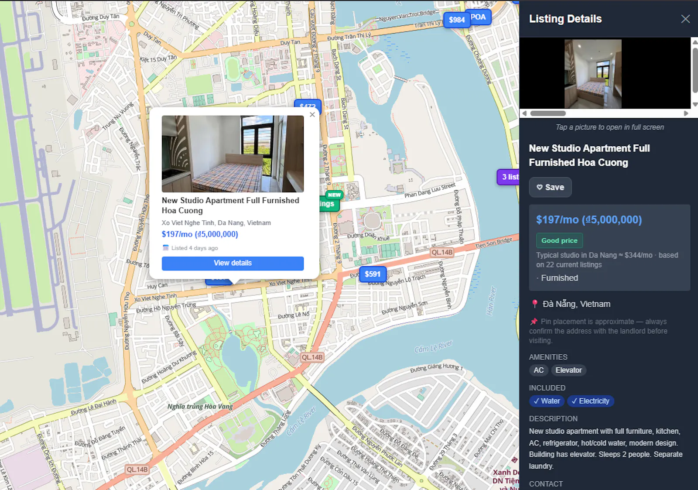Viewport: 698px width, 490px height.
Task: Click the View details button
Action: pyautogui.click(x=233, y=263)
